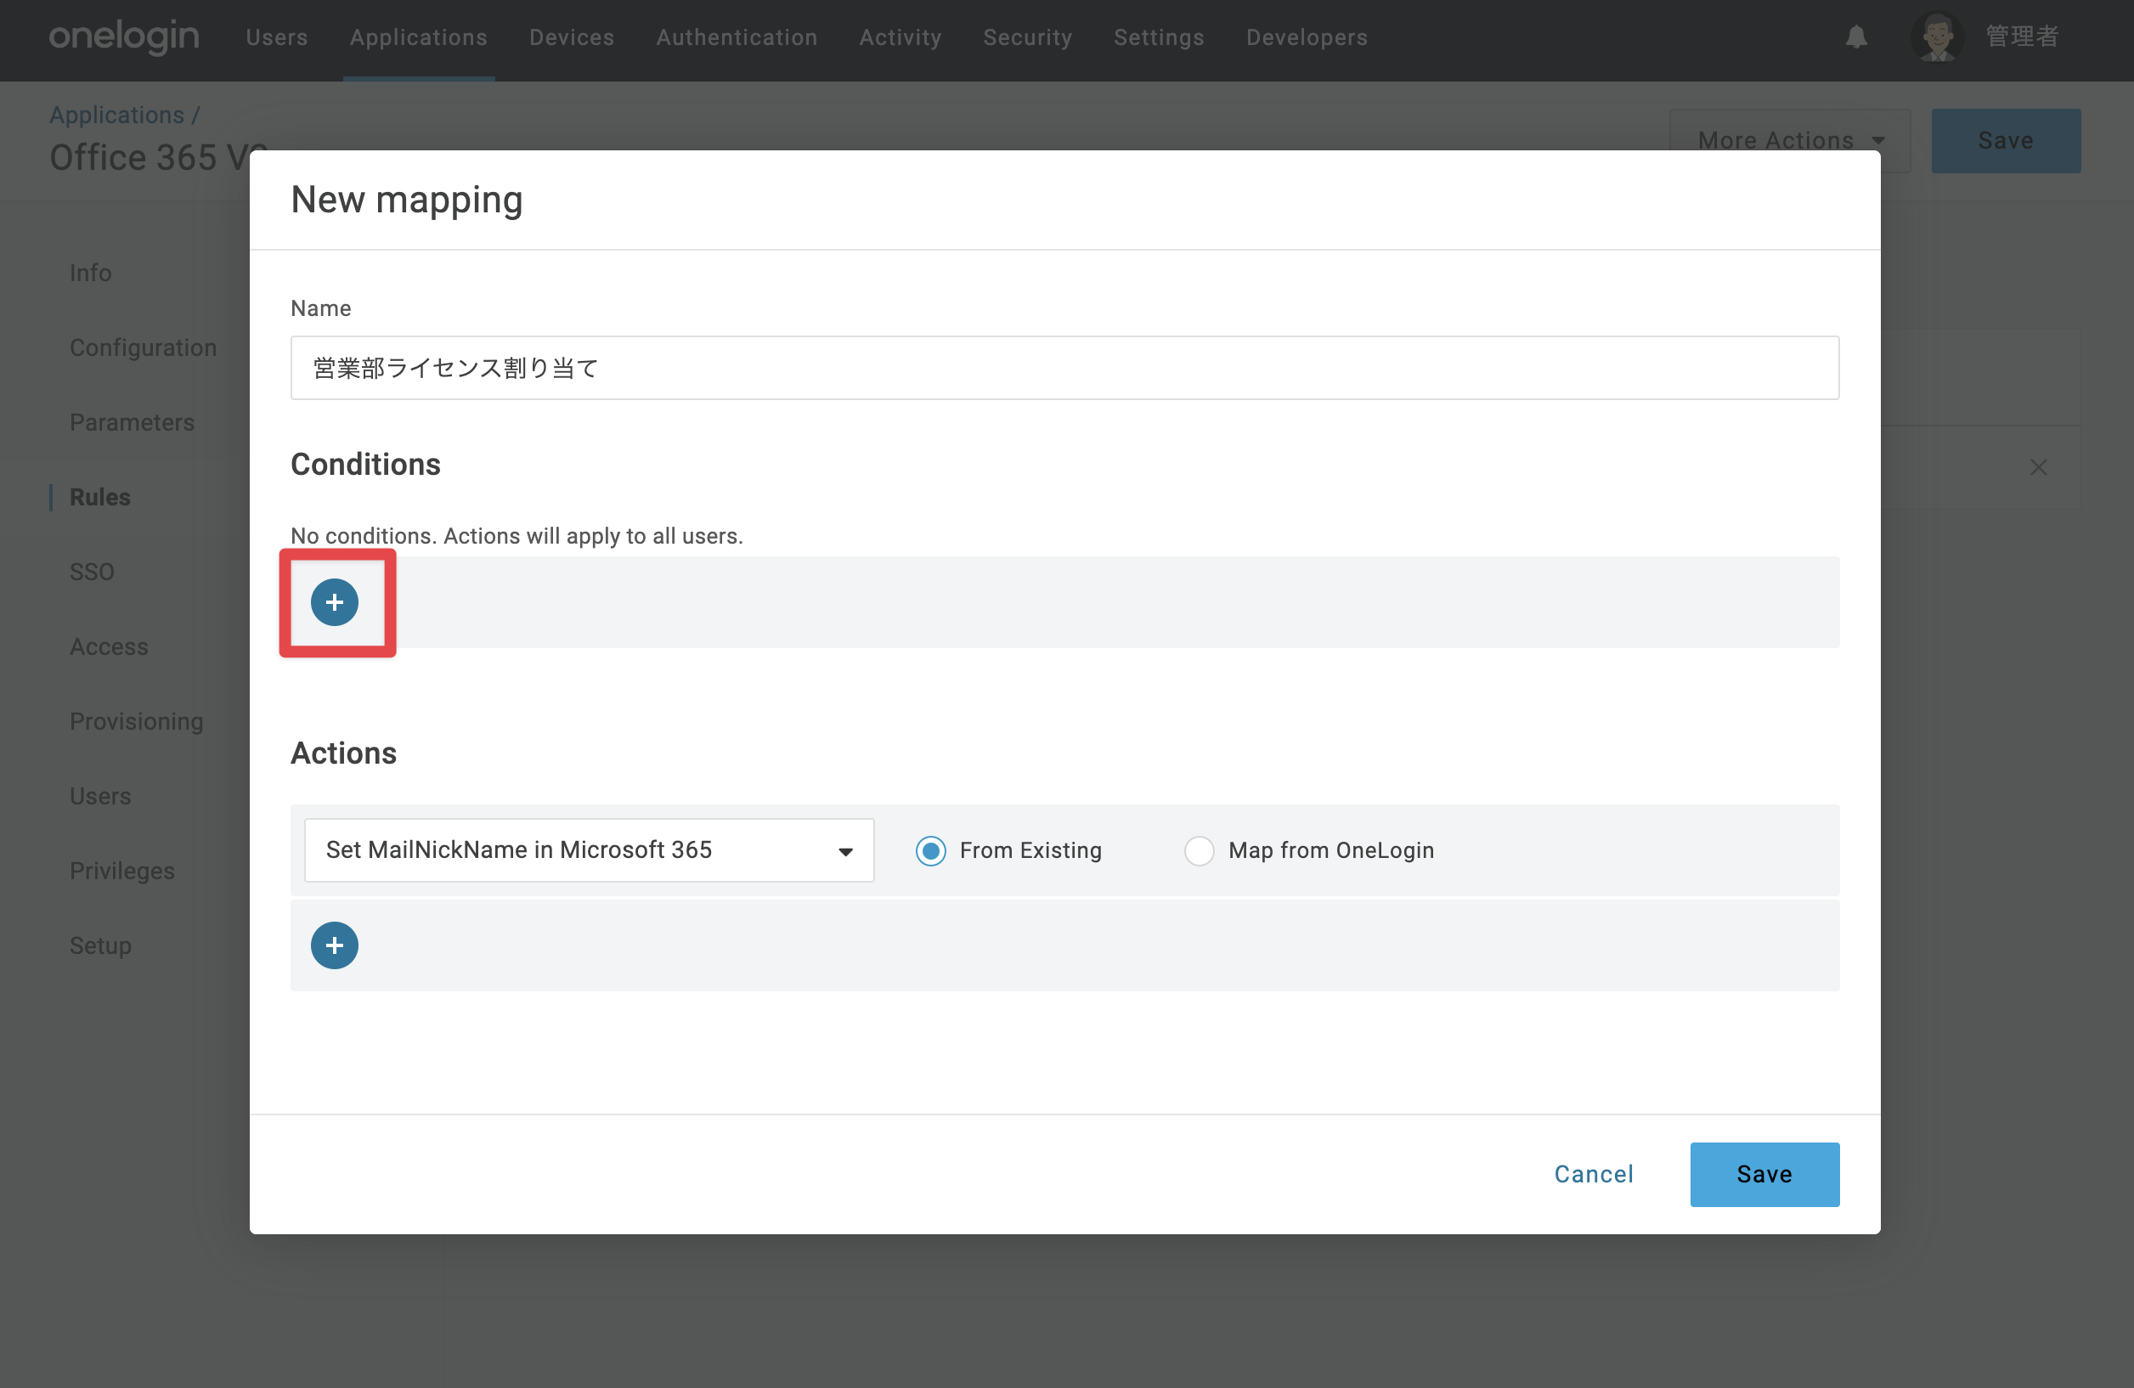Save the application from page header
The width and height of the screenshot is (2134, 1388).
tap(2006, 141)
